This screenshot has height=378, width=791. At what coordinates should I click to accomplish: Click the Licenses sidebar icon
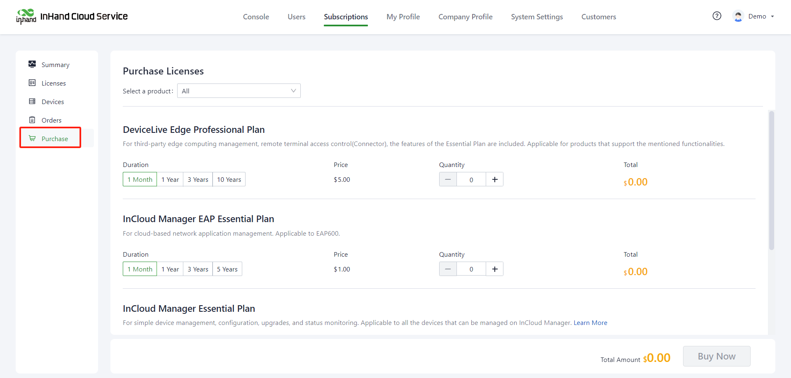(x=32, y=83)
